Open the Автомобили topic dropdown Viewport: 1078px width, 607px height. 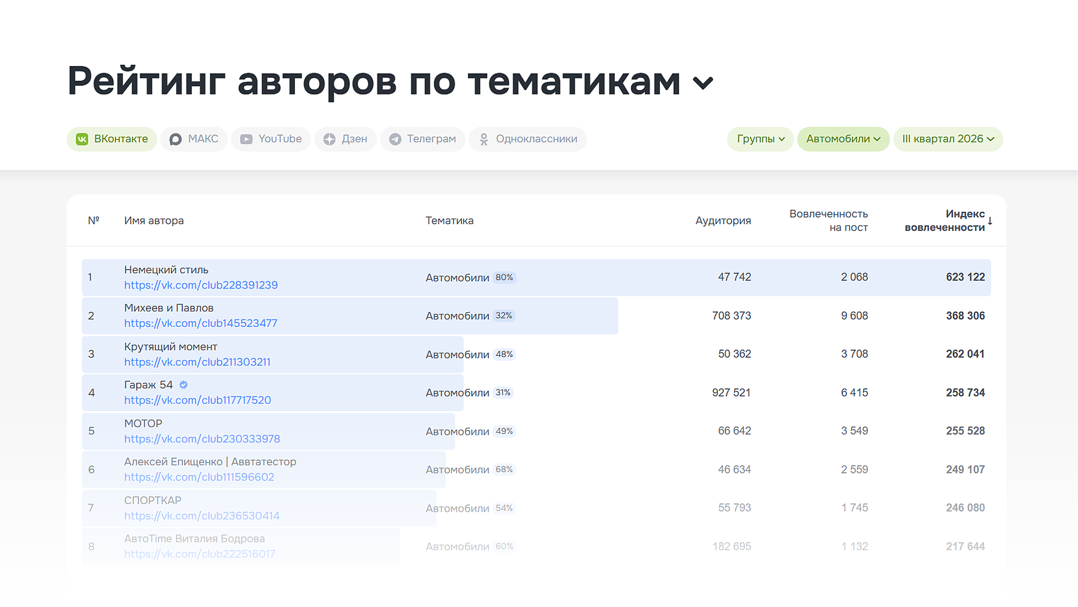tap(843, 139)
